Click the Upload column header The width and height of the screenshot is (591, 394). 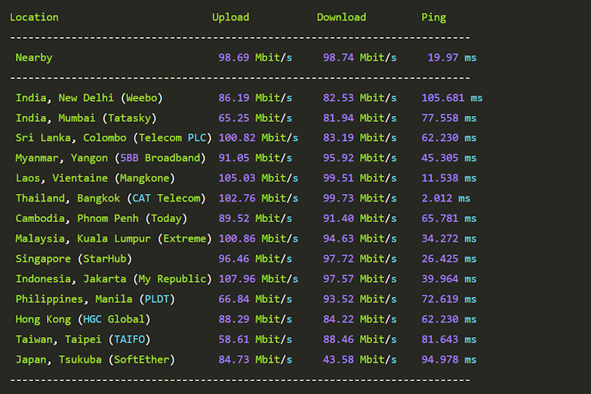[x=230, y=17]
